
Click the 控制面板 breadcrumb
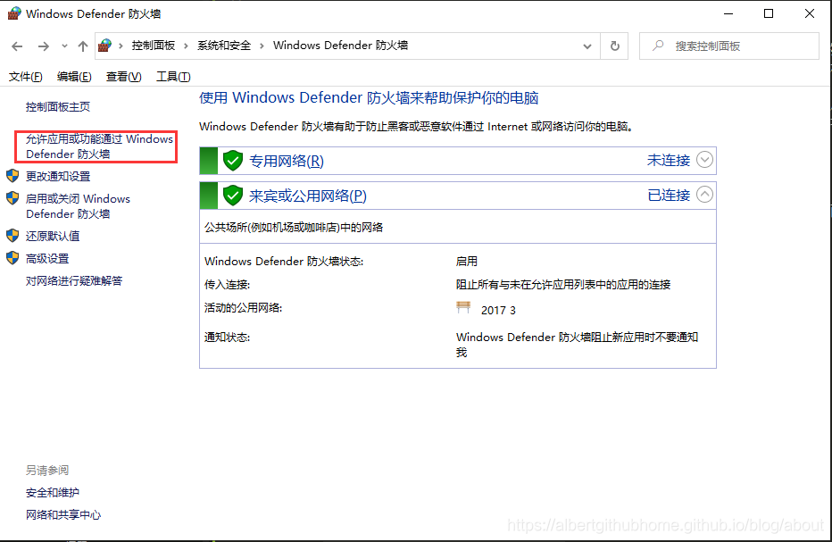pyautogui.click(x=154, y=46)
